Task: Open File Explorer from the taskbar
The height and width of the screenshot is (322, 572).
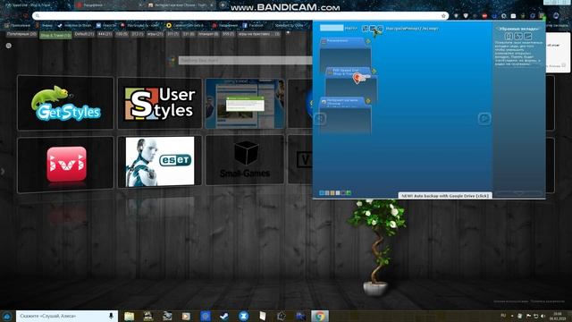Action: (129, 316)
